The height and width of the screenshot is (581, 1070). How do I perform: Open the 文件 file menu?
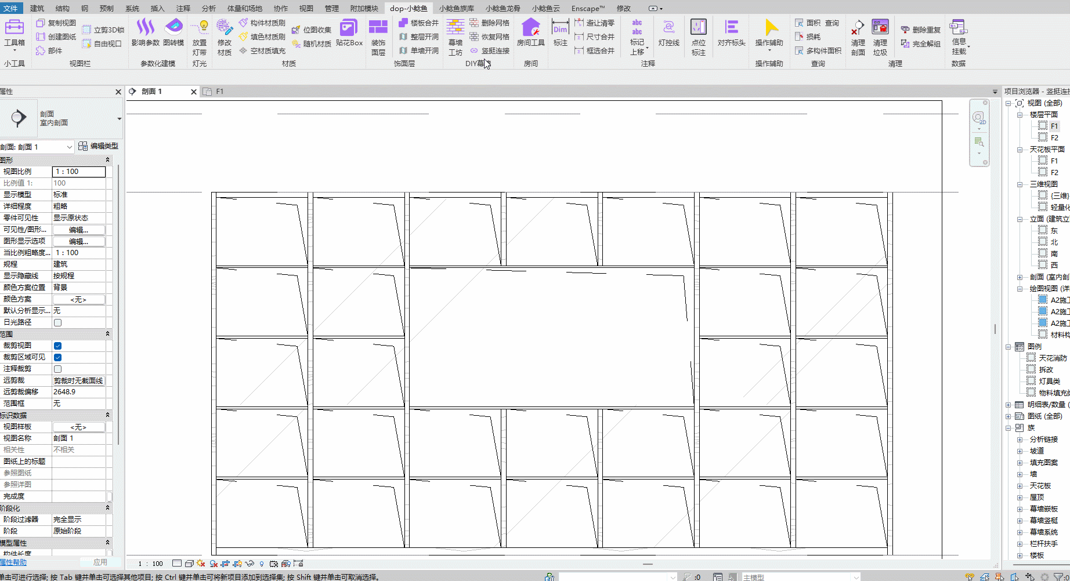point(10,8)
